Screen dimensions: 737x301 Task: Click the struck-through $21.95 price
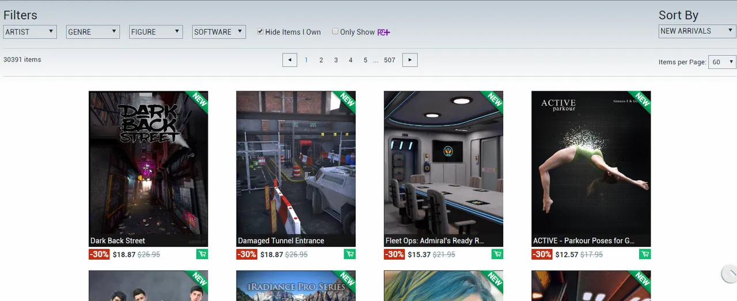tap(444, 254)
